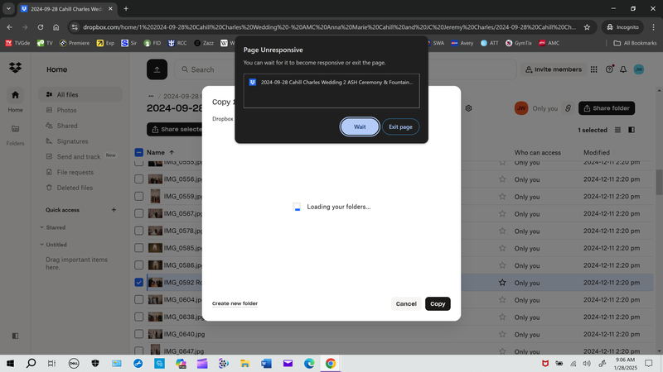Click Exit page button

[400, 127]
